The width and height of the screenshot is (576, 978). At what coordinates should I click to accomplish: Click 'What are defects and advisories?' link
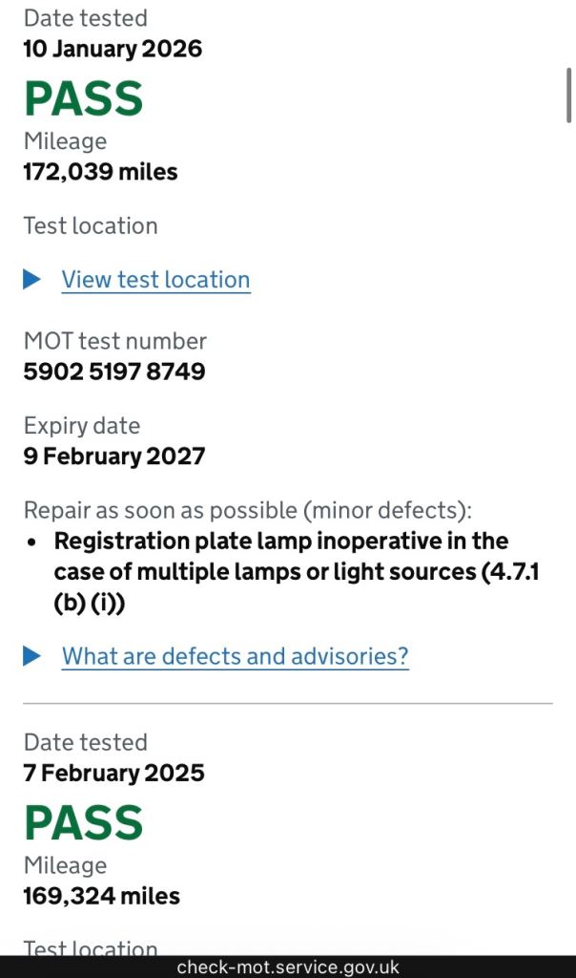235,656
